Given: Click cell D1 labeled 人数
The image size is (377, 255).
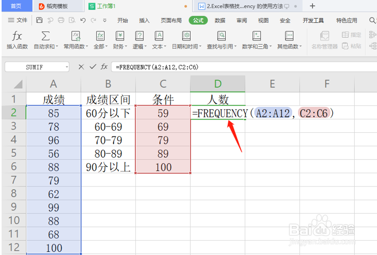Looking at the screenshot, I should [x=218, y=99].
